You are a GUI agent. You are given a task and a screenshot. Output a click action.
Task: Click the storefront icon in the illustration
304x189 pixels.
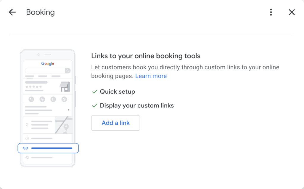[65, 87]
